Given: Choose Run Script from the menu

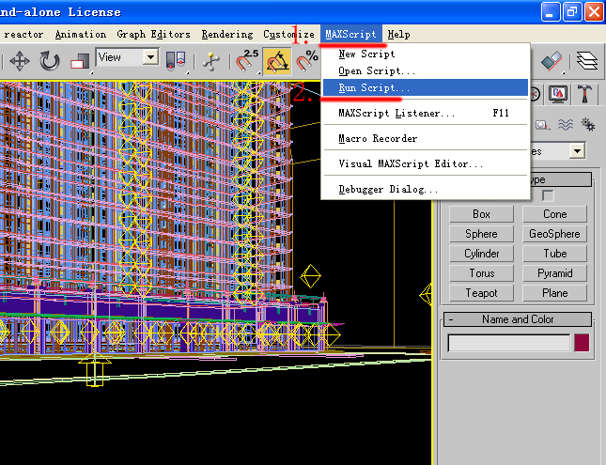Looking at the screenshot, I should (x=374, y=87).
